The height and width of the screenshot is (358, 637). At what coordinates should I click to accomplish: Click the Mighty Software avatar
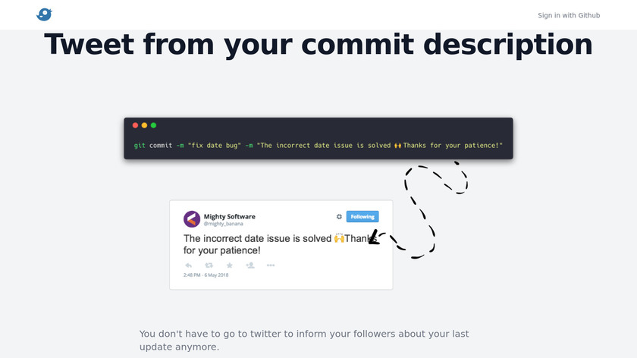tap(192, 219)
